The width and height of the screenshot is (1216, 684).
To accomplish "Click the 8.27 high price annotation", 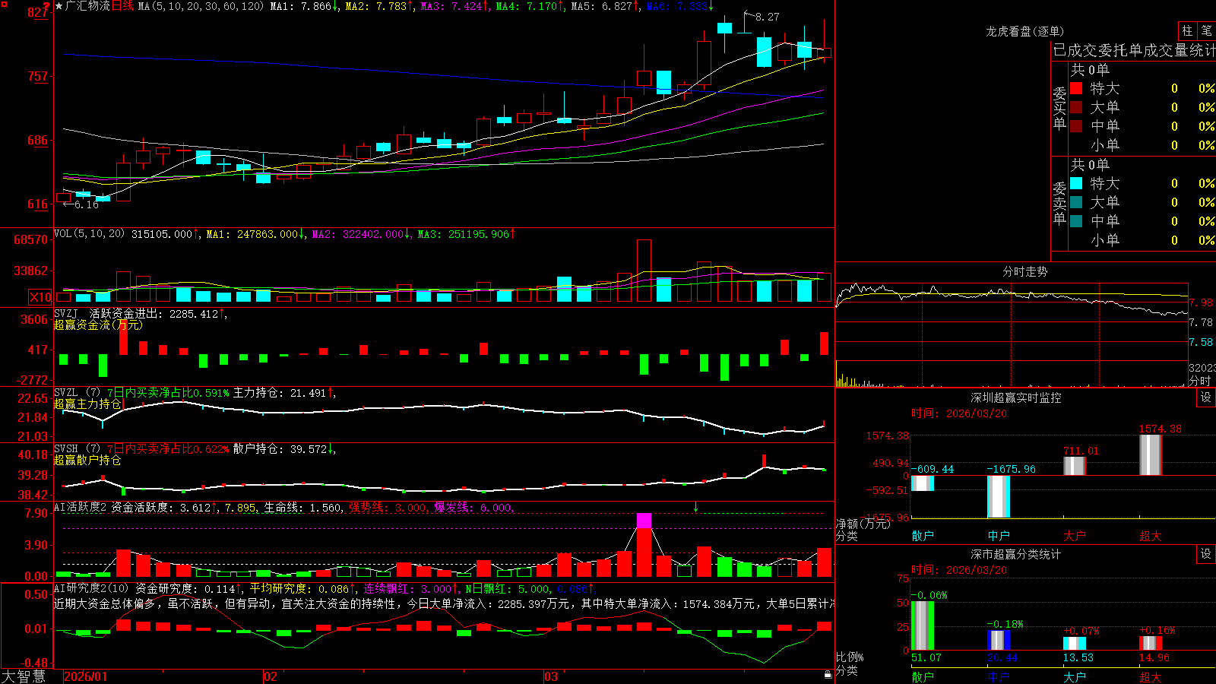I will tap(768, 17).
